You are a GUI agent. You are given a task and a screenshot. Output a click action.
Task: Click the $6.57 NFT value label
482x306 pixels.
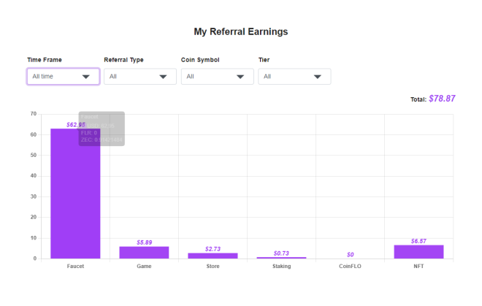pyautogui.click(x=418, y=241)
